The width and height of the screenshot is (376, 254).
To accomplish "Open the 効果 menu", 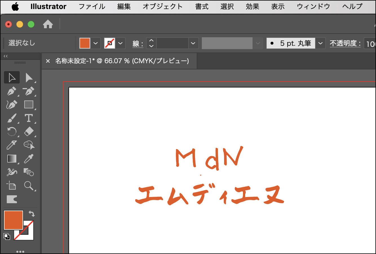I will click(x=252, y=6).
